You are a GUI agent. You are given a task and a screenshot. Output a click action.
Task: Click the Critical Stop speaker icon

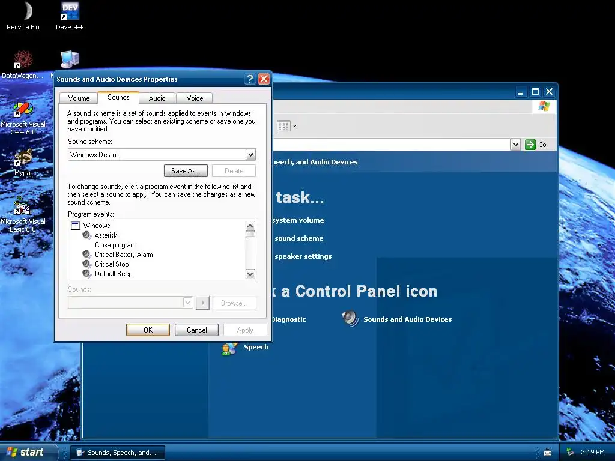(86, 264)
